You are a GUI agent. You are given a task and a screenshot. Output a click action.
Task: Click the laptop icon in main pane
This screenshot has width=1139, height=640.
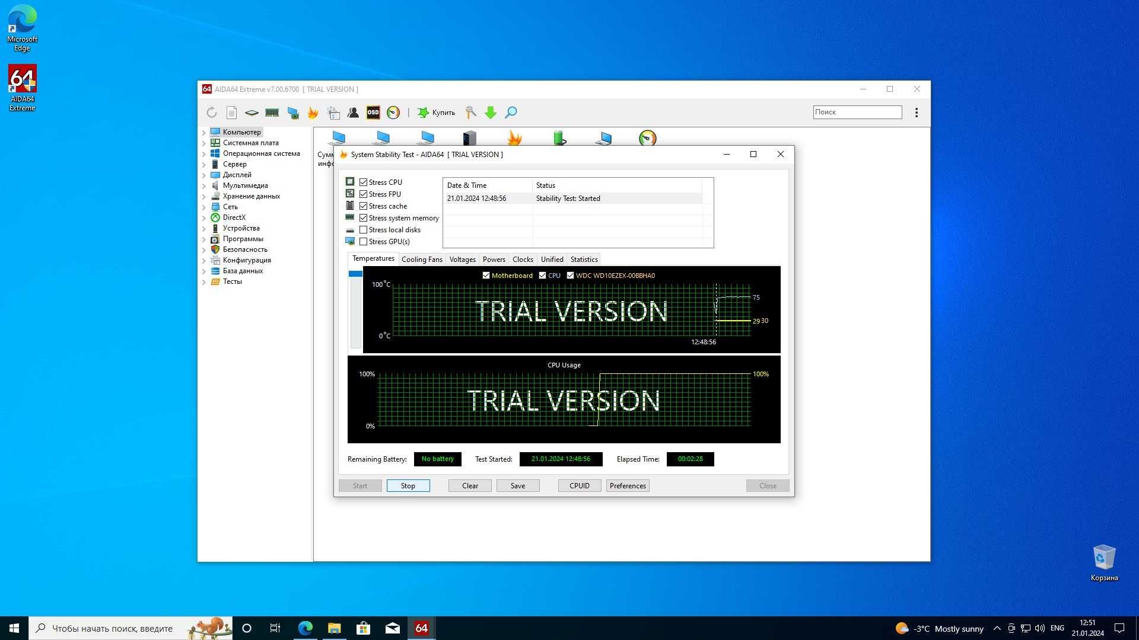tap(603, 139)
